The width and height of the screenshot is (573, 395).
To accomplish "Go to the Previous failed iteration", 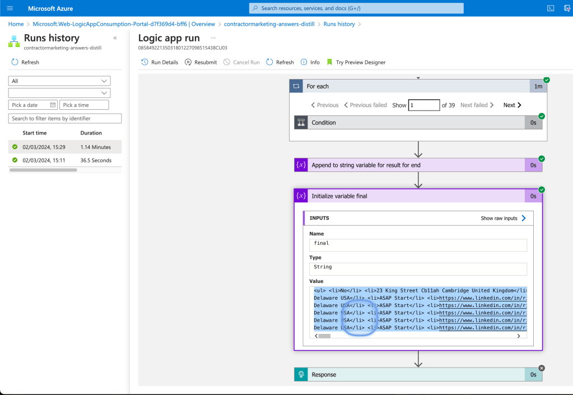I will pos(365,105).
